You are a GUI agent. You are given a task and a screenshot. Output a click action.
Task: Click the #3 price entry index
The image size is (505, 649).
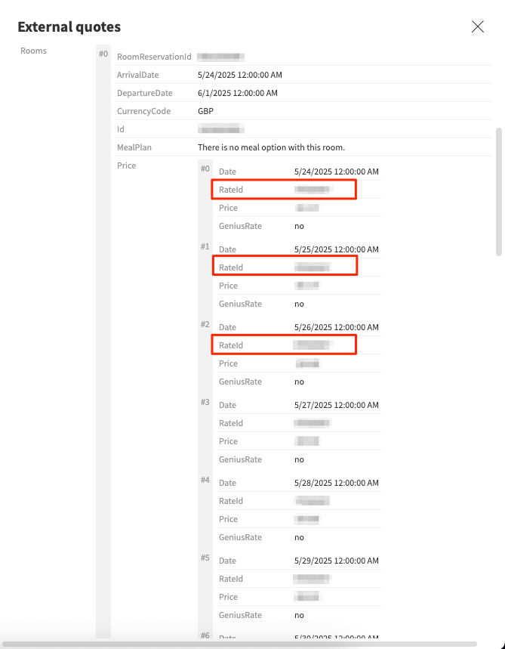(x=205, y=403)
